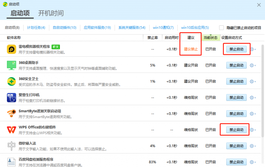Screen dimensions: 265x167
Task: Click the 微软输入法 icon
Action: [x=11, y=146]
